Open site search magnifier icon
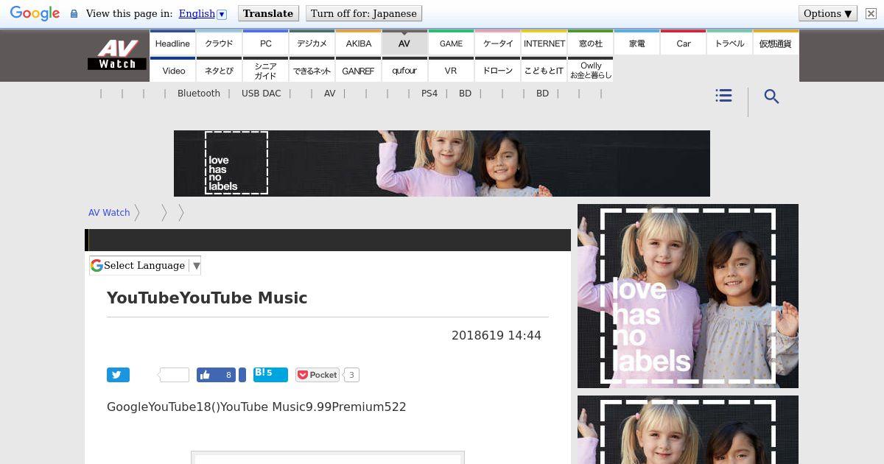This screenshot has height=464, width=884. (771, 96)
